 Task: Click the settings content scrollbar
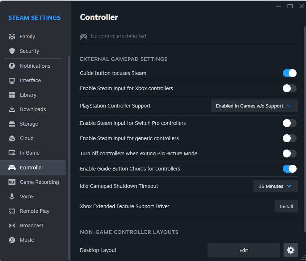[305, 129]
